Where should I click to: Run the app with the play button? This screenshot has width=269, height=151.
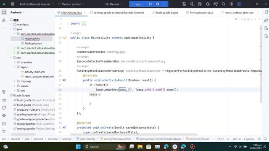click(x=150, y=4)
